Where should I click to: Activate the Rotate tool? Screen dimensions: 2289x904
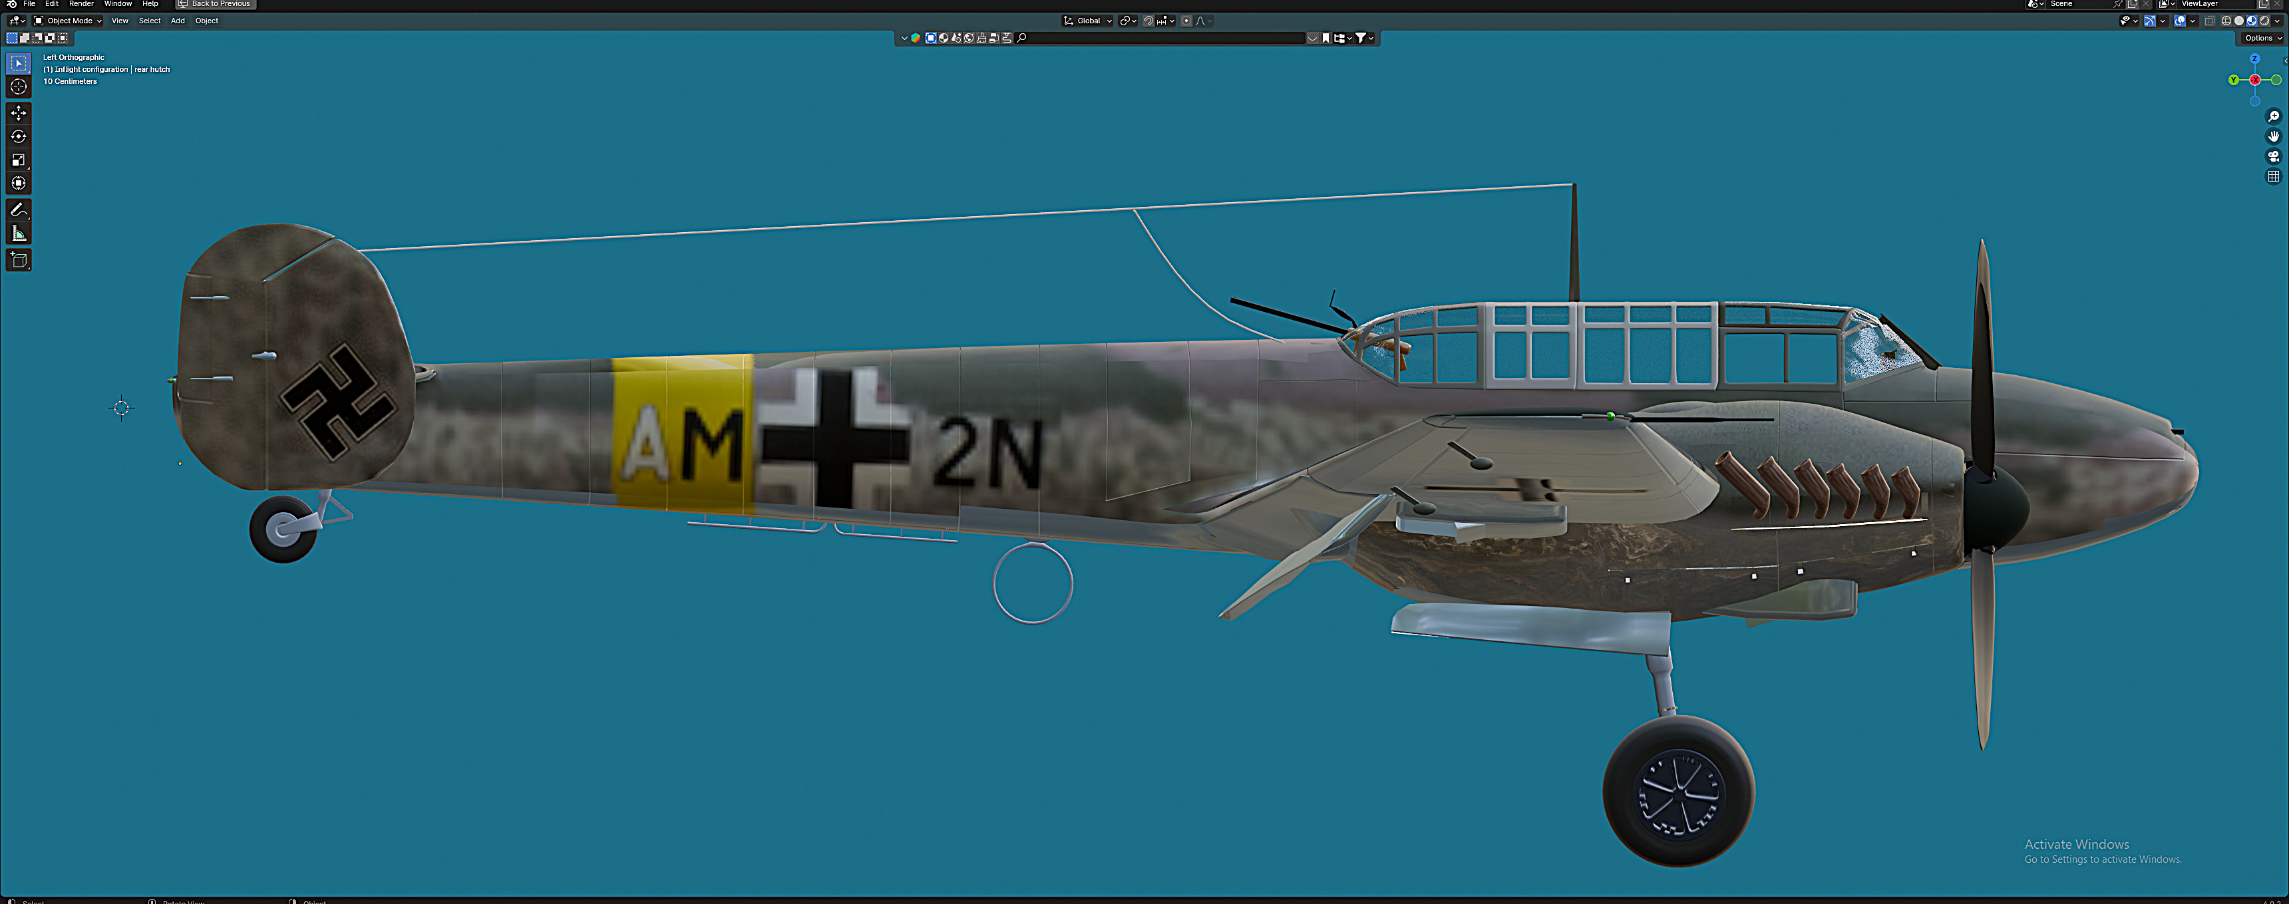[19, 136]
